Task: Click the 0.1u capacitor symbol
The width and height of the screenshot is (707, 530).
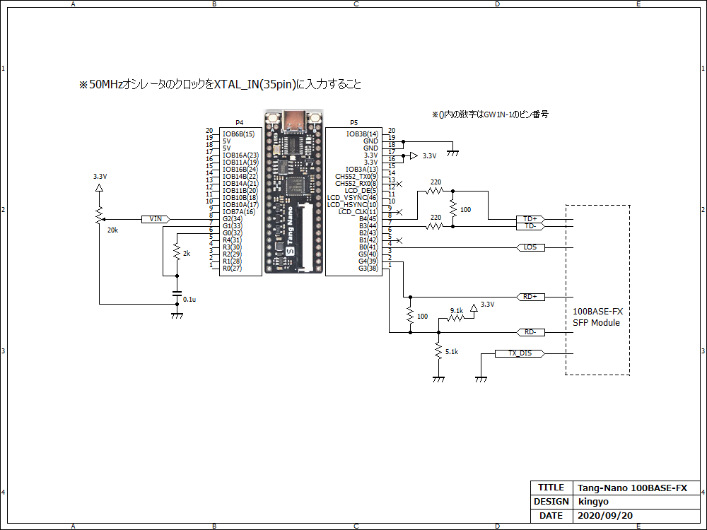Action: pos(177,294)
